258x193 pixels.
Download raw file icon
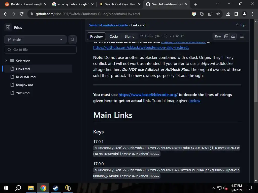[233, 36]
